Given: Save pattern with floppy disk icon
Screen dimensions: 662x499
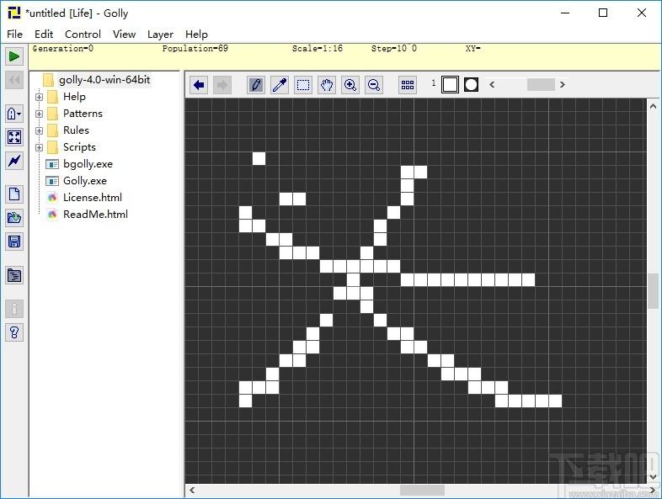Looking at the screenshot, I should pyautogui.click(x=14, y=242).
